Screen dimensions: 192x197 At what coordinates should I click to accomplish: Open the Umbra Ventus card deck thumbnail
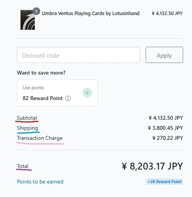point(27,20)
